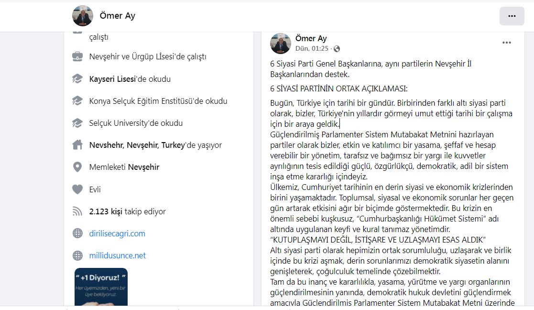Click the graduation cap icon beside Selcuk University
Screen dimensions: 534x310
pyautogui.click(x=77, y=123)
